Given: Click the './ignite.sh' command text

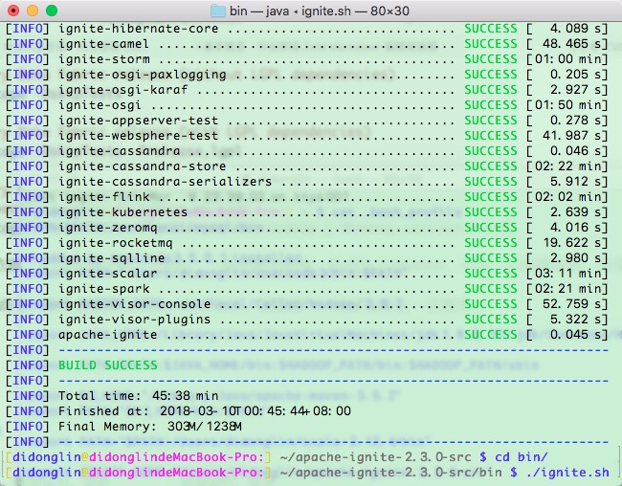Looking at the screenshot, I should tap(568, 473).
